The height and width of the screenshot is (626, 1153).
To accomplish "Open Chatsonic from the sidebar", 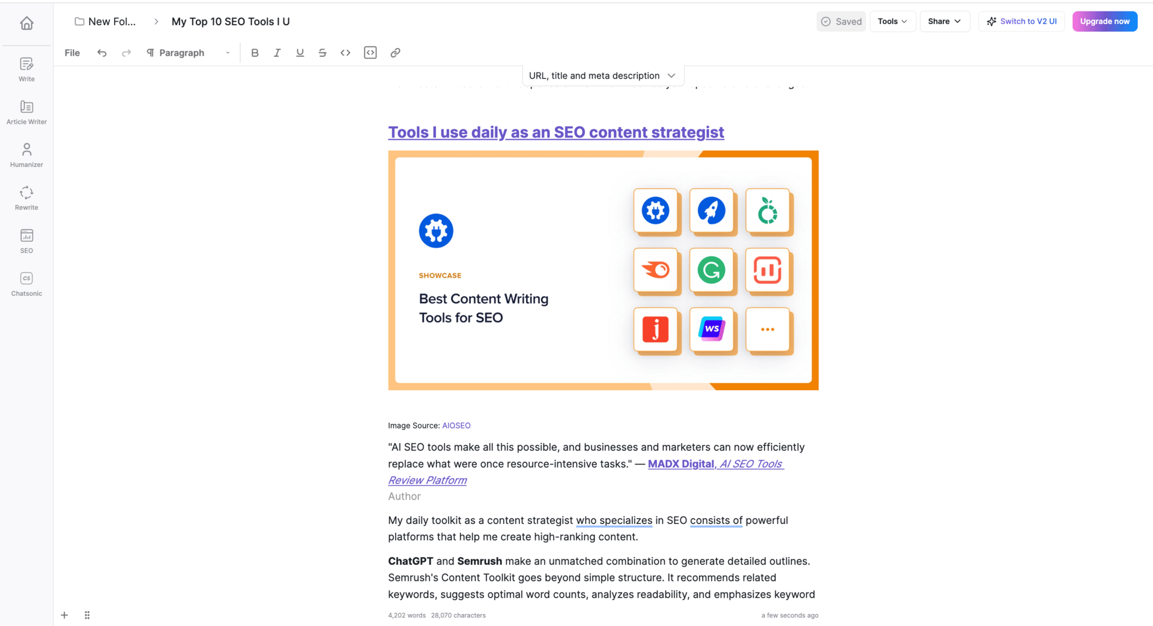I will (x=26, y=284).
